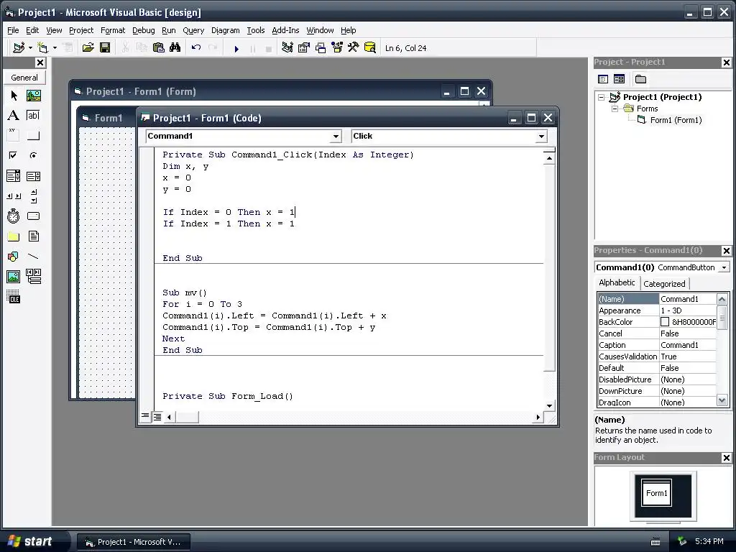Open the Command1(0) object dropdown in Properties
Viewport: 736px width, 552px height.
[724, 267]
